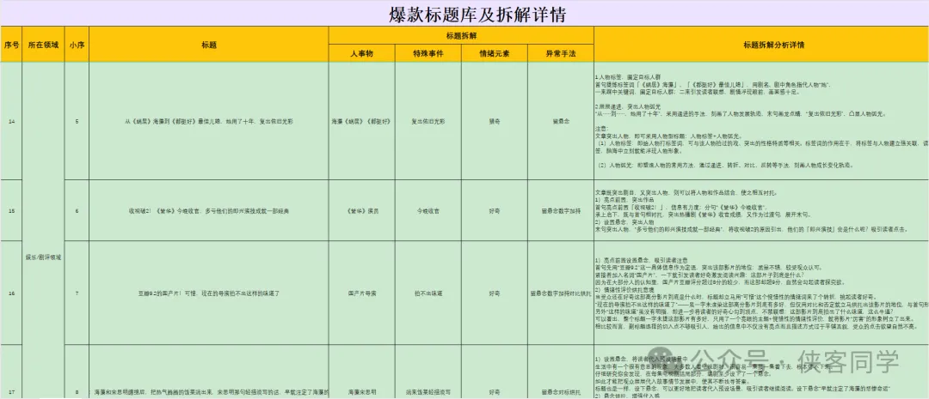Select the row number cell 17
The width and height of the screenshot is (929, 399).
pyautogui.click(x=11, y=372)
